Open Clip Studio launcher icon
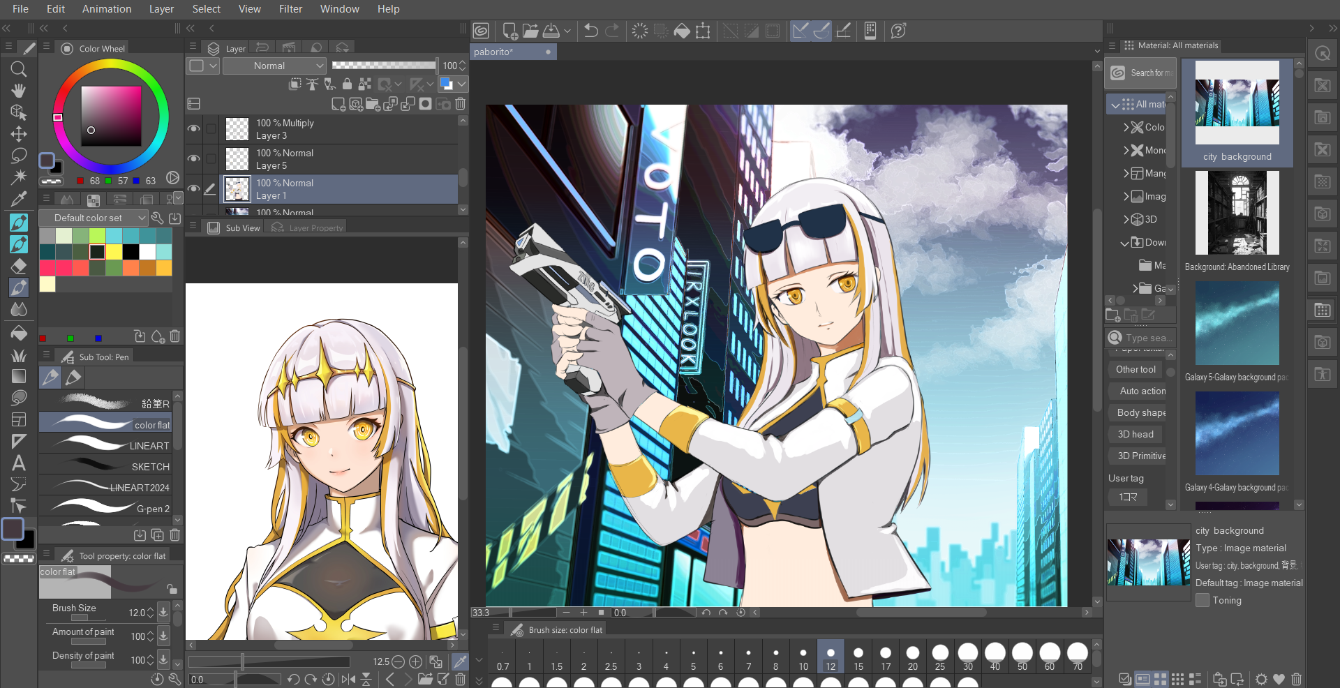This screenshot has width=1340, height=688. [x=481, y=31]
